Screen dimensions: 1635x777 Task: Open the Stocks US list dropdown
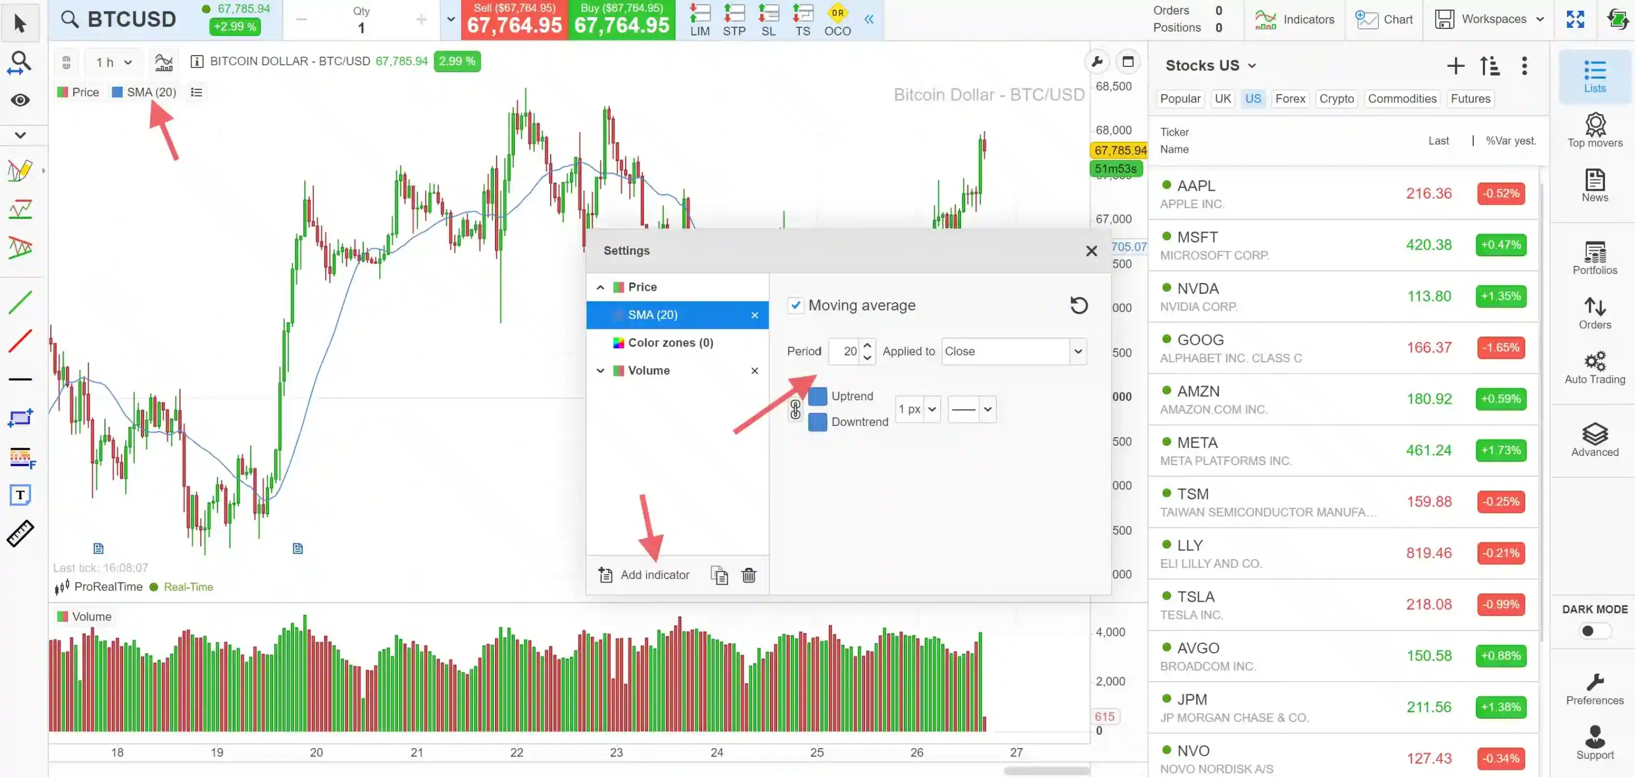click(1210, 65)
